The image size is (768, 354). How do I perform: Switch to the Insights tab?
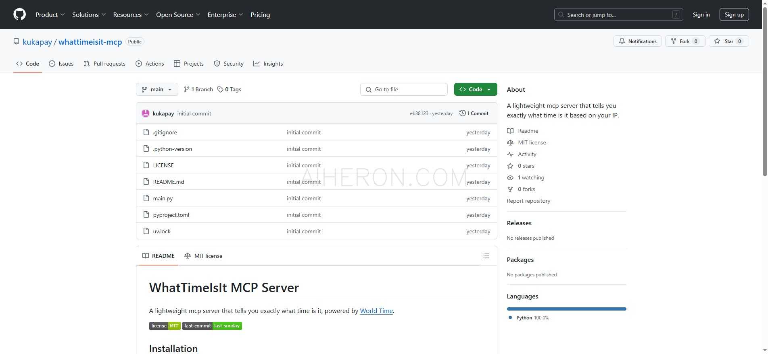click(x=268, y=64)
